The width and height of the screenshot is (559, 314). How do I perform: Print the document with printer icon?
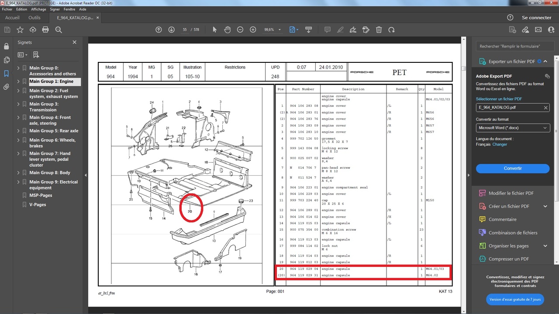click(x=45, y=30)
